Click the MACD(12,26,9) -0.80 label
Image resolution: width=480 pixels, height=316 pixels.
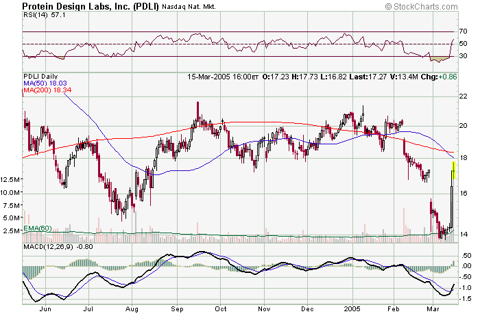58,247
